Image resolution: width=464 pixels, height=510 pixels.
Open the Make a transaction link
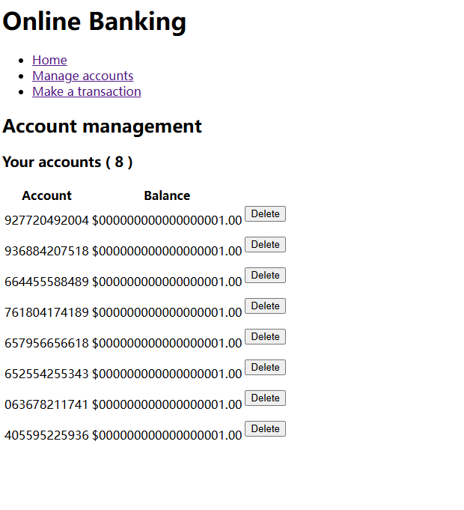click(x=86, y=91)
